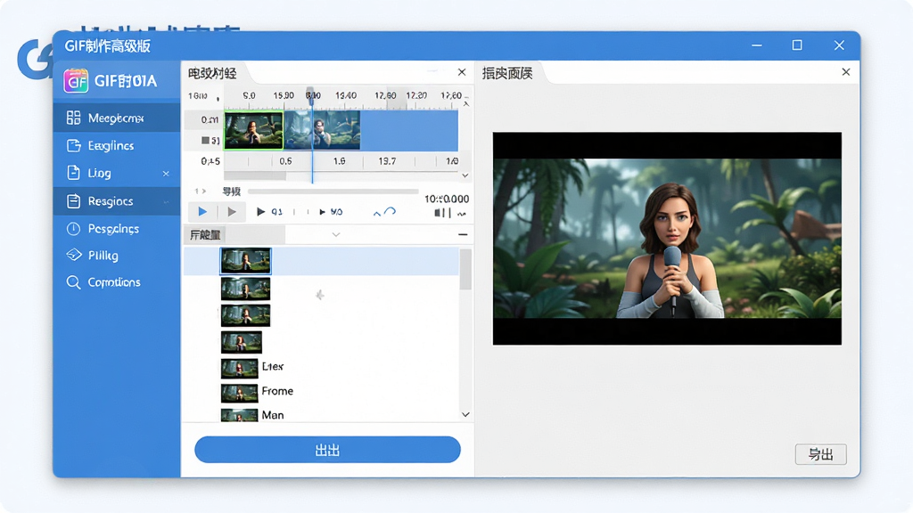Click the gray play button next to blue play

point(232,212)
